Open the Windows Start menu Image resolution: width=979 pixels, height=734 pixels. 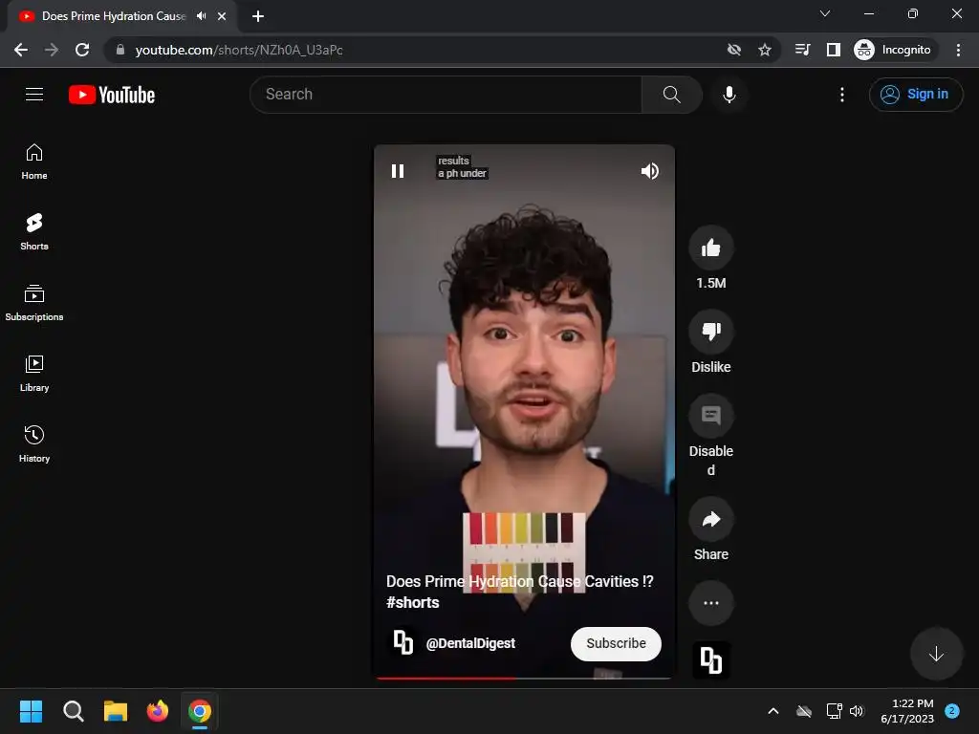click(x=32, y=711)
